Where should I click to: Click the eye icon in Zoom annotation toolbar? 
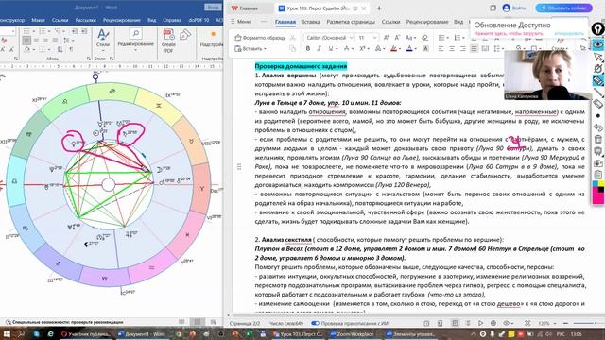[597, 44]
